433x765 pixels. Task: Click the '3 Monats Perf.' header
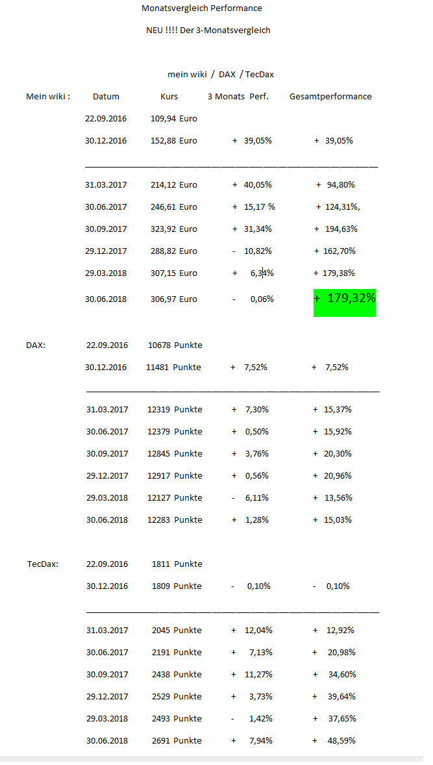point(238,97)
